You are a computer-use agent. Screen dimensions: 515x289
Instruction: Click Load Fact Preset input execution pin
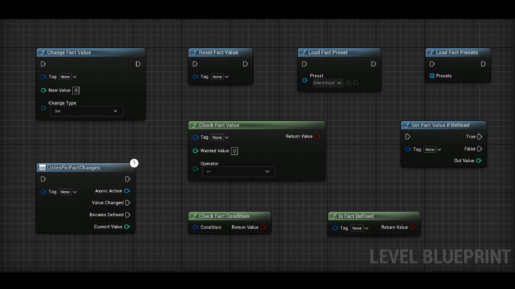click(305, 64)
